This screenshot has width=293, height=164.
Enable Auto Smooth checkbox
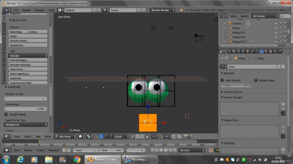click(x=222, y=80)
